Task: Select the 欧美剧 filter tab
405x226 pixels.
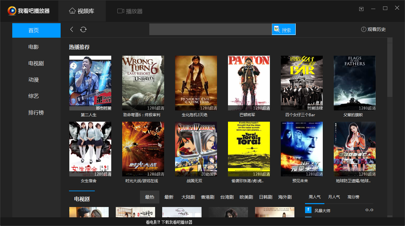Action: pos(246,197)
